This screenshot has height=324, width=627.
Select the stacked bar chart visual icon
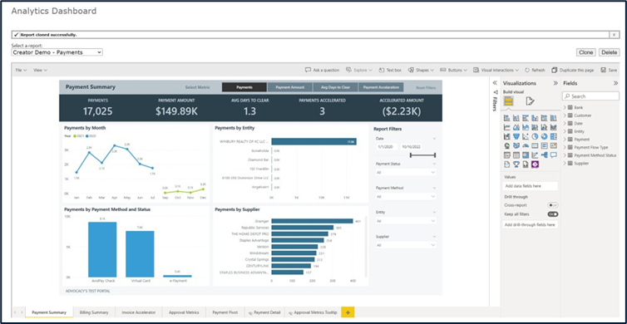(507, 118)
